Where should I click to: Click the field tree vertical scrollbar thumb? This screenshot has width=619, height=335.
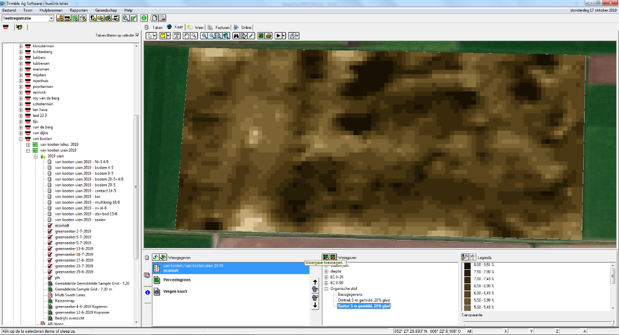[x=136, y=186]
